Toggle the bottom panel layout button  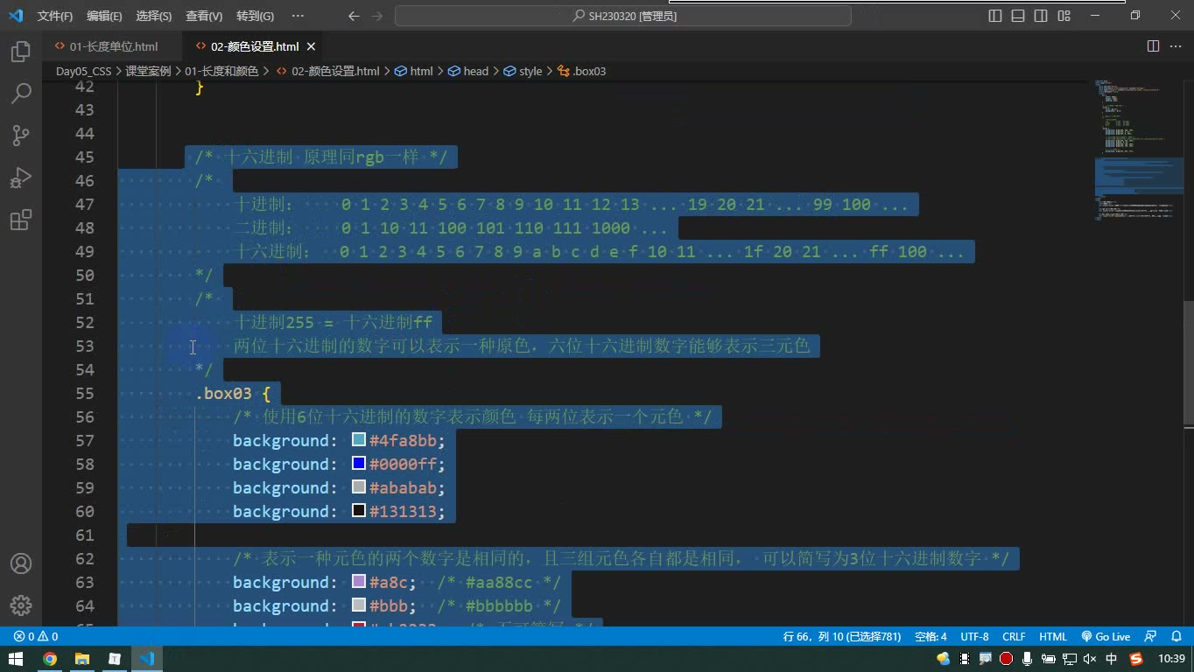(1018, 16)
